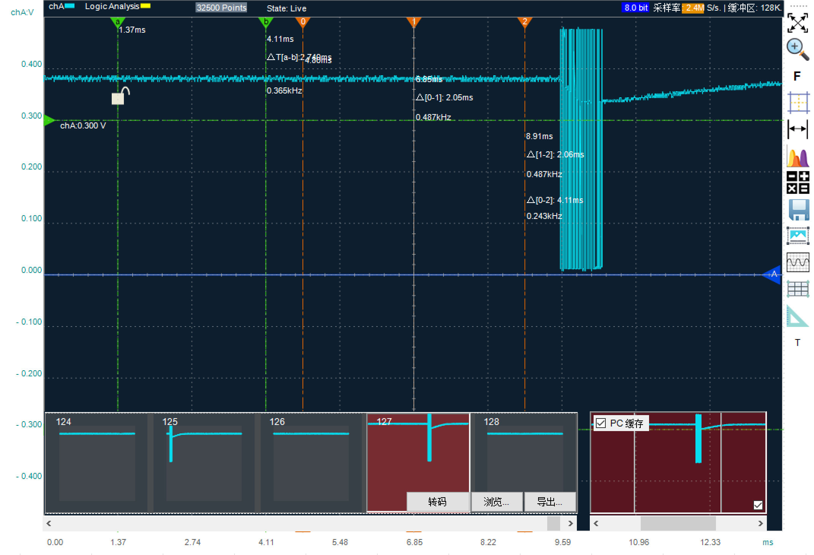Click right arrow of thumbnail strip scrollbar
Viewport: 814px width, 555px height.
[570, 523]
